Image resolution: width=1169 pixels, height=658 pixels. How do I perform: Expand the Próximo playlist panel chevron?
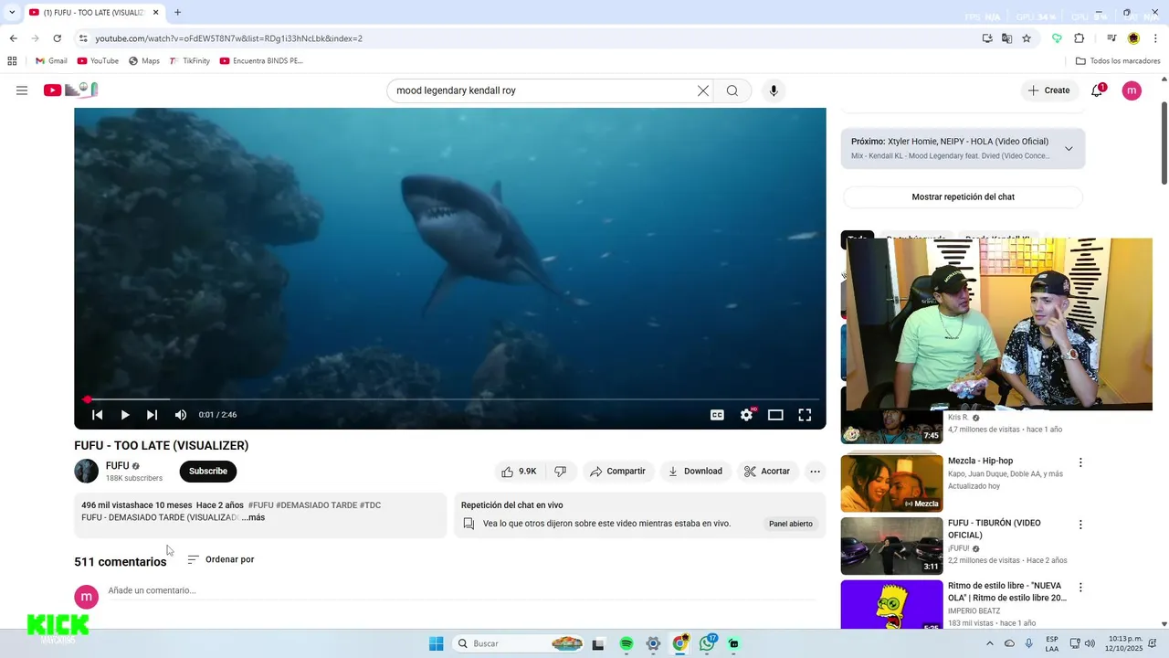(x=1069, y=148)
